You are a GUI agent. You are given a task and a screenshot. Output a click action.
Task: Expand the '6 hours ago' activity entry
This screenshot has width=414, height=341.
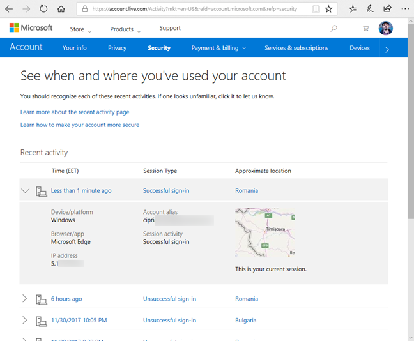point(24,298)
